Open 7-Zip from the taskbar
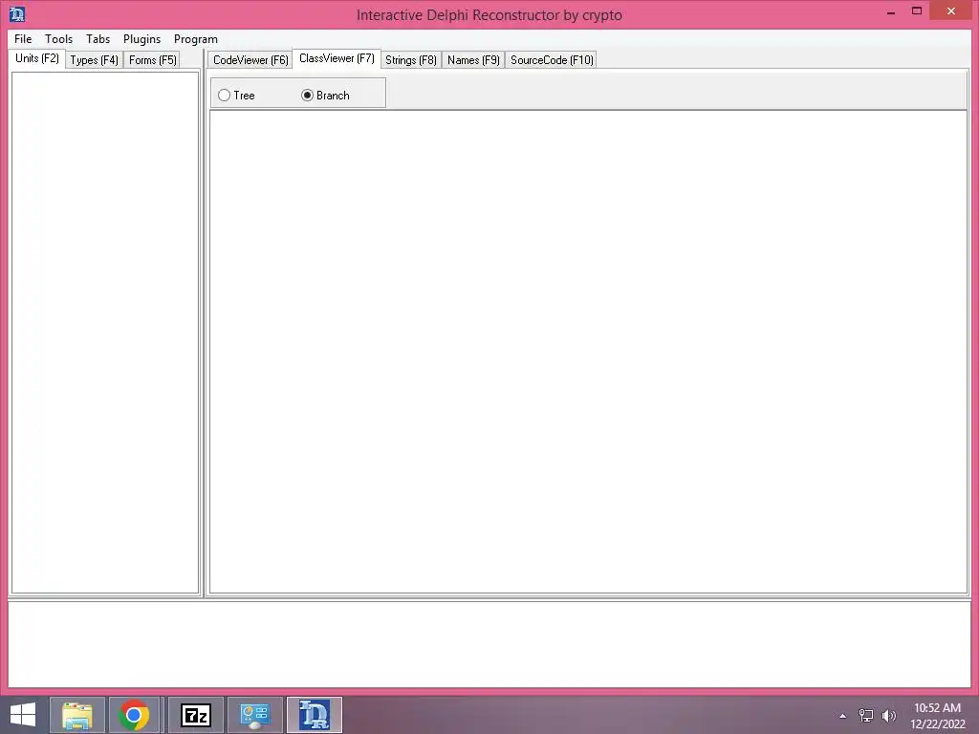Viewport: 979px width, 734px height. (x=196, y=715)
